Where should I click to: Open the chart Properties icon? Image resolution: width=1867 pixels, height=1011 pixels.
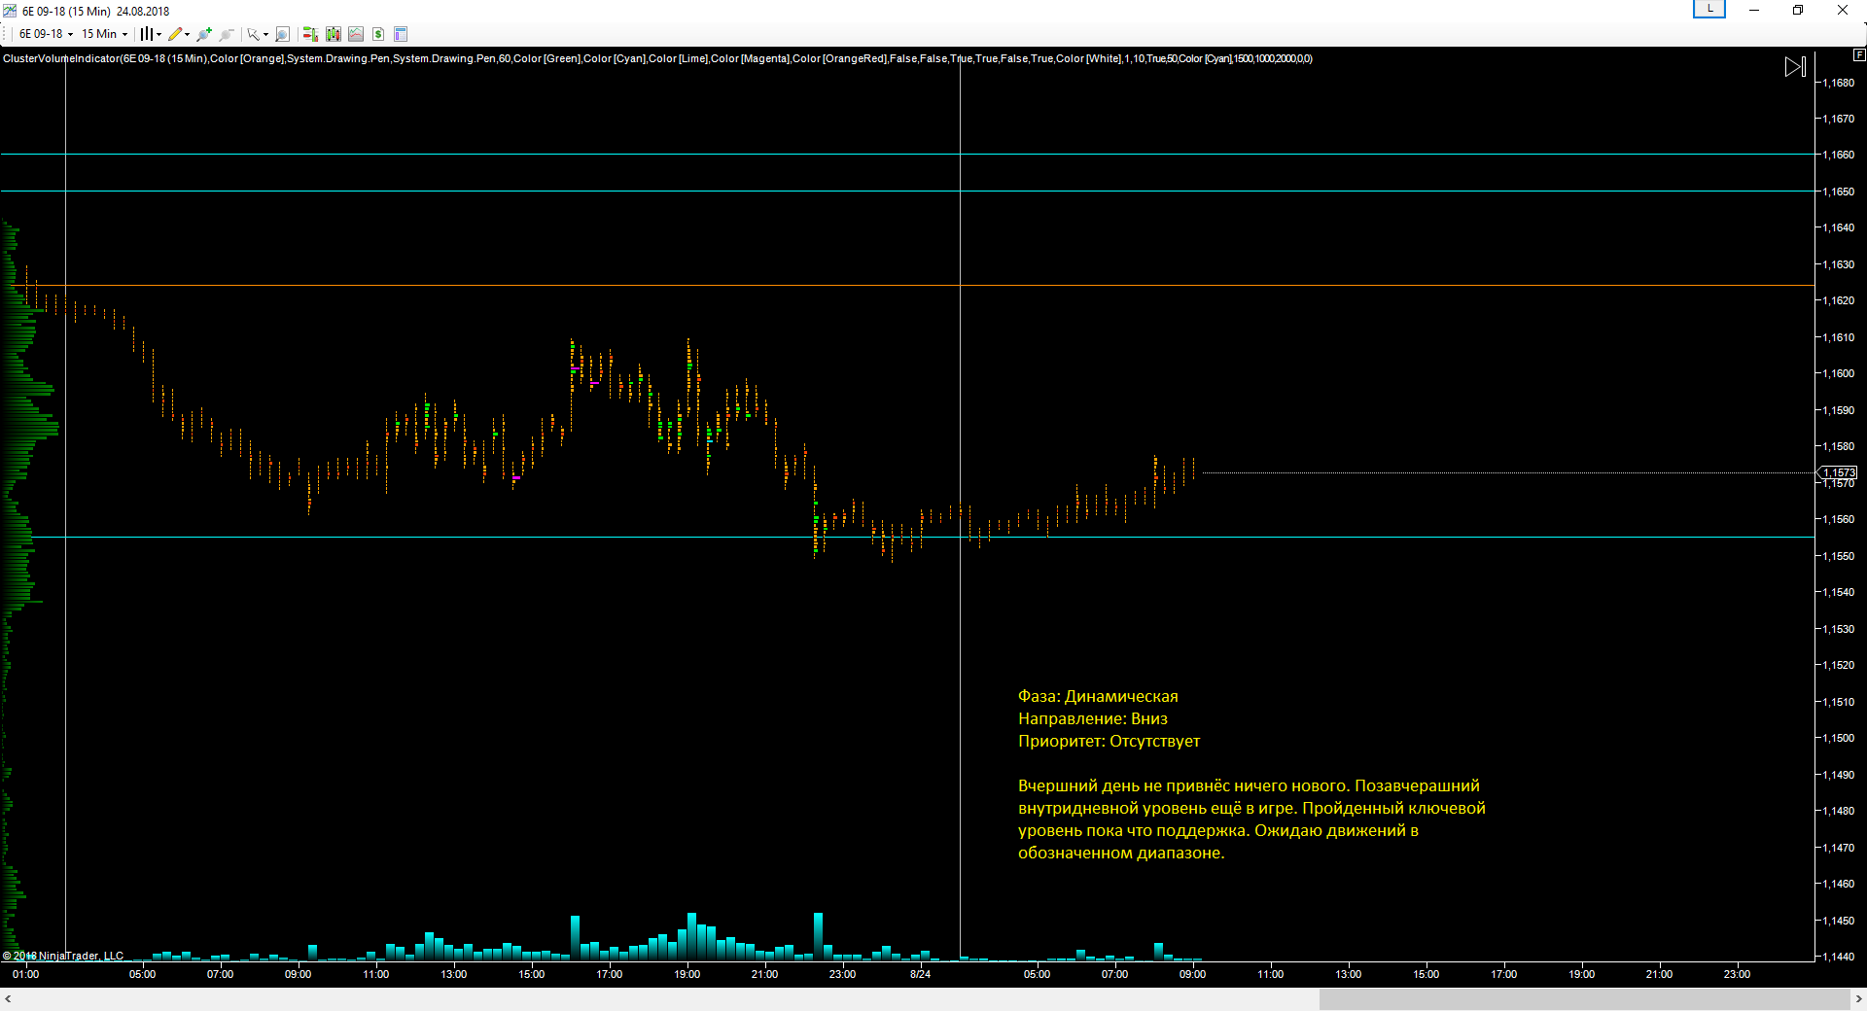click(x=401, y=34)
